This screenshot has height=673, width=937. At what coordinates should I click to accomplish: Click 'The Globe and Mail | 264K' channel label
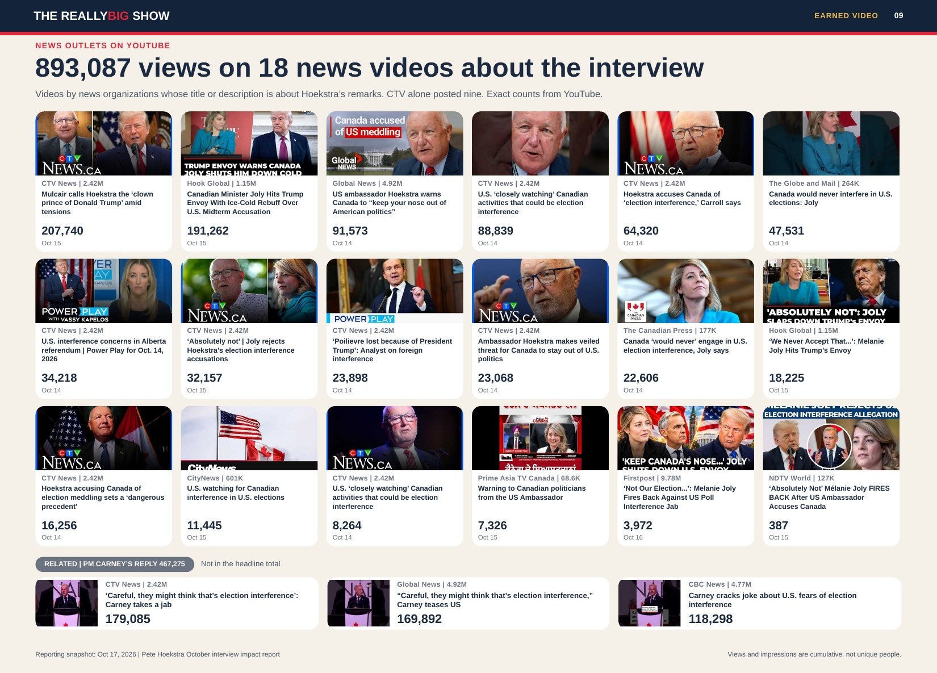814,183
